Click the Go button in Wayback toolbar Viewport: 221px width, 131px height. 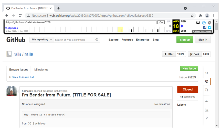pyautogui.click(x=161, y=22)
